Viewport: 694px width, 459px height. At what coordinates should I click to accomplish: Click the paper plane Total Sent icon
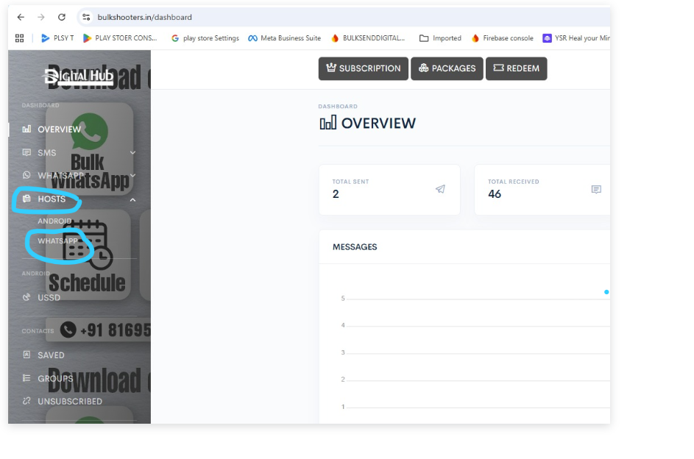click(440, 189)
